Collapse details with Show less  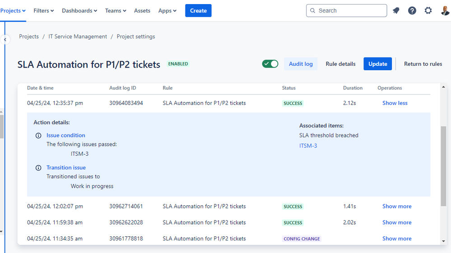[x=395, y=103]
